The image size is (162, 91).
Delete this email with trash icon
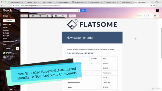click(47, 16)
